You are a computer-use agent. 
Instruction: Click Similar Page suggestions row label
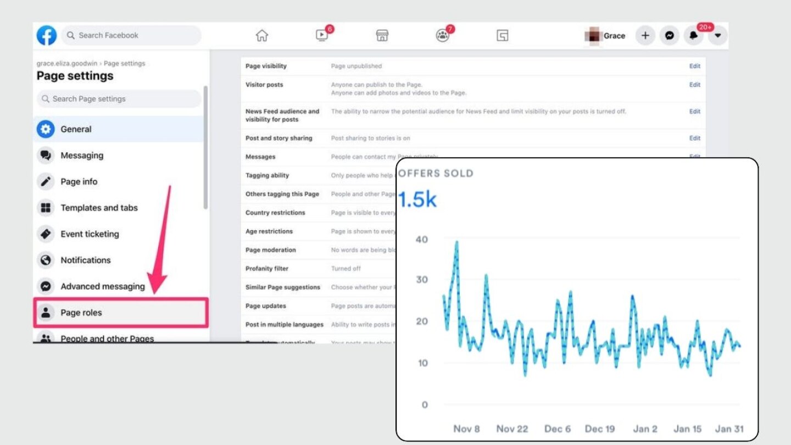tap(283, 287)
